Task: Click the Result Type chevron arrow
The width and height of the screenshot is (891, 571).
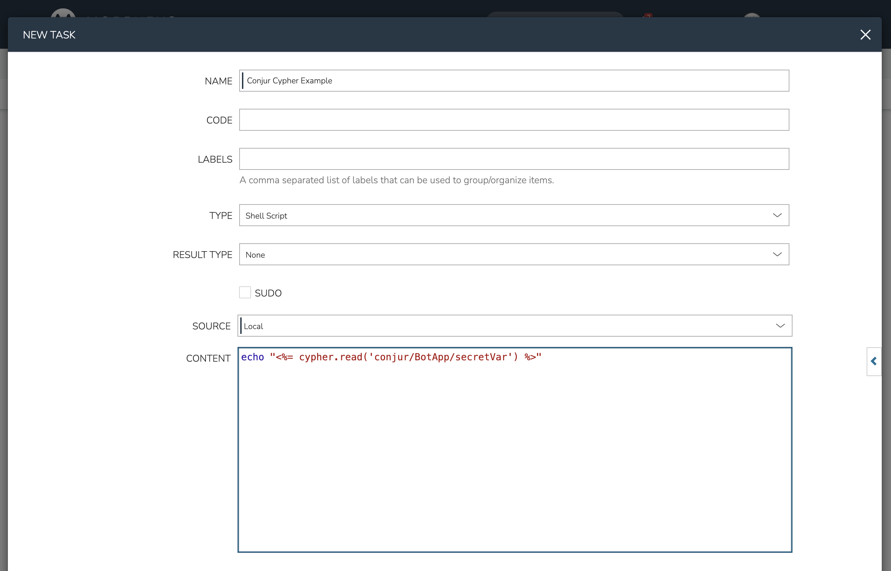Action: tap(777, 255)
